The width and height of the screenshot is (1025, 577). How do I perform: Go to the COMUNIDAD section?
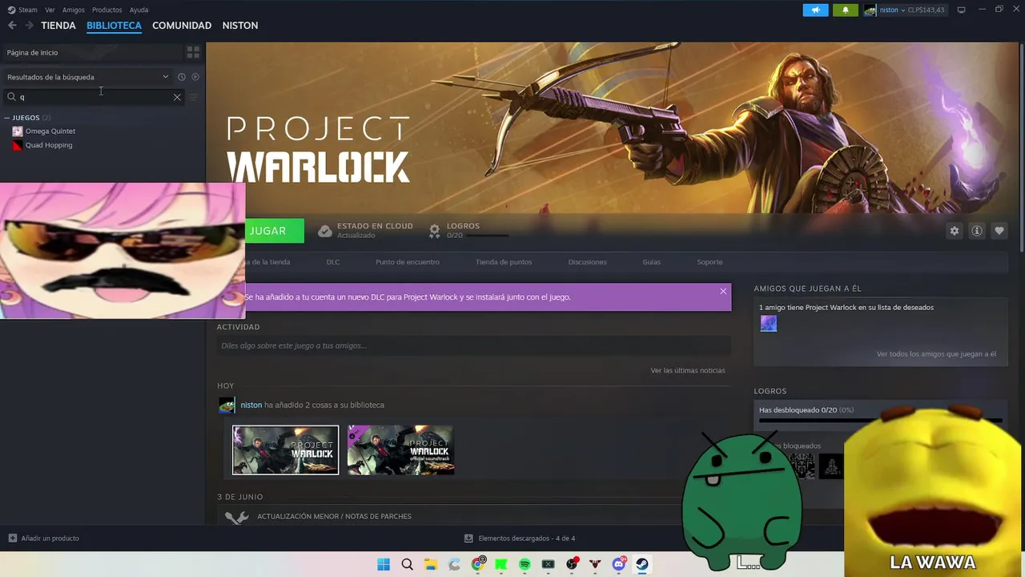click(182, 26)
